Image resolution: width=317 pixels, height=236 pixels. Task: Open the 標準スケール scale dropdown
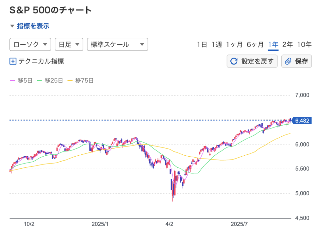pos(117,45)
